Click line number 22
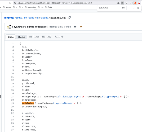The width and height of the screenshot is (142, 132). click(x=12, y=113)
